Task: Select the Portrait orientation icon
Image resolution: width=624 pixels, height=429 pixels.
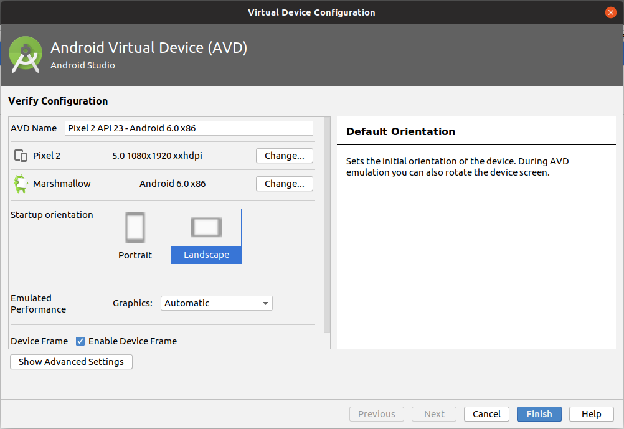Action: 135,227
